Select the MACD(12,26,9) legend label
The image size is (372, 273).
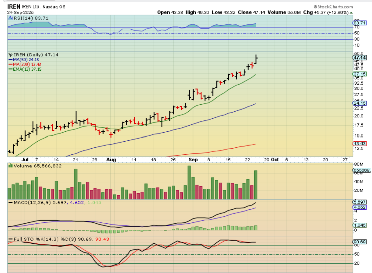pos(33,202)
